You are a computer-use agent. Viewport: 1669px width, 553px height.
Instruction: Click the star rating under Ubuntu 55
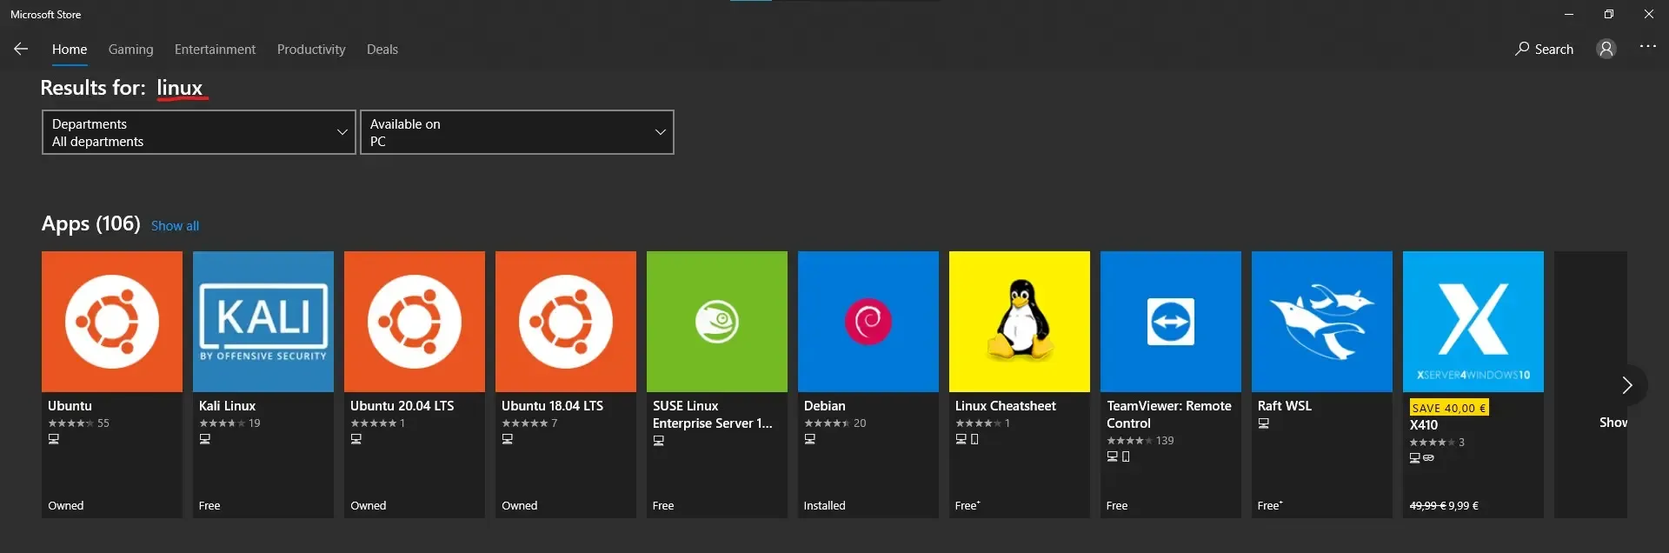coord(70,423)
